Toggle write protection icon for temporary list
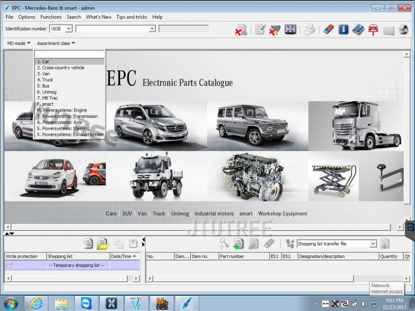The height and width of the screenshot is (311, 415). (10, 265)
